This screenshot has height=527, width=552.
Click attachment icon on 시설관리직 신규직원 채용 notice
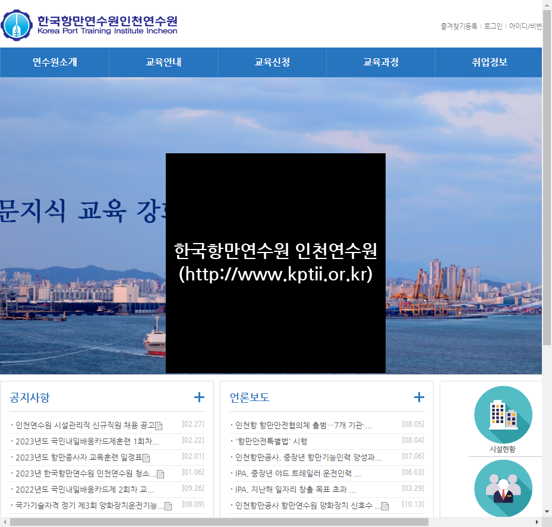159,425
